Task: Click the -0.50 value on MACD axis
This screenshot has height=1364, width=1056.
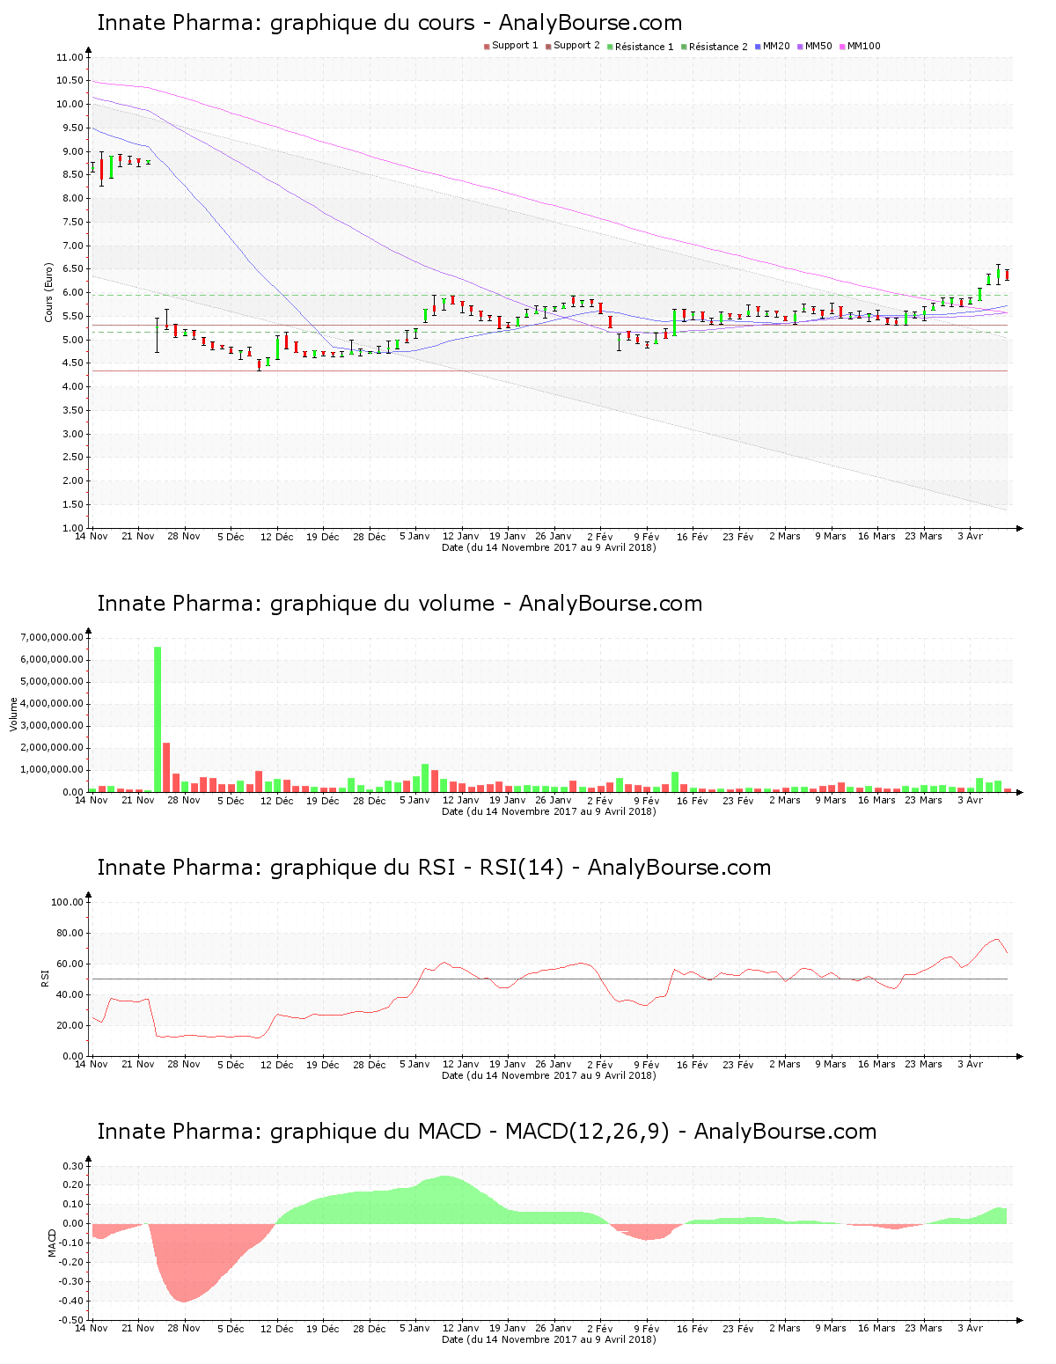Action: tap(70, 1320)
